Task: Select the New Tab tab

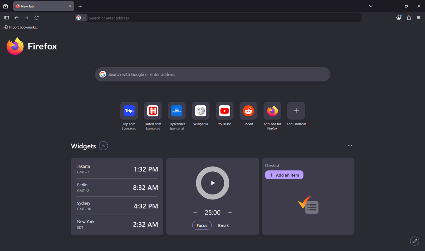Action: [43, 6]
